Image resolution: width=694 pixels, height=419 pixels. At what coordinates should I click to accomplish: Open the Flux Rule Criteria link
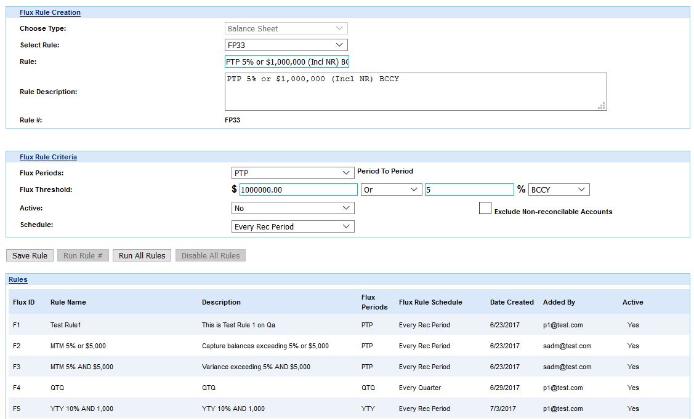click(x=48, y=157)
